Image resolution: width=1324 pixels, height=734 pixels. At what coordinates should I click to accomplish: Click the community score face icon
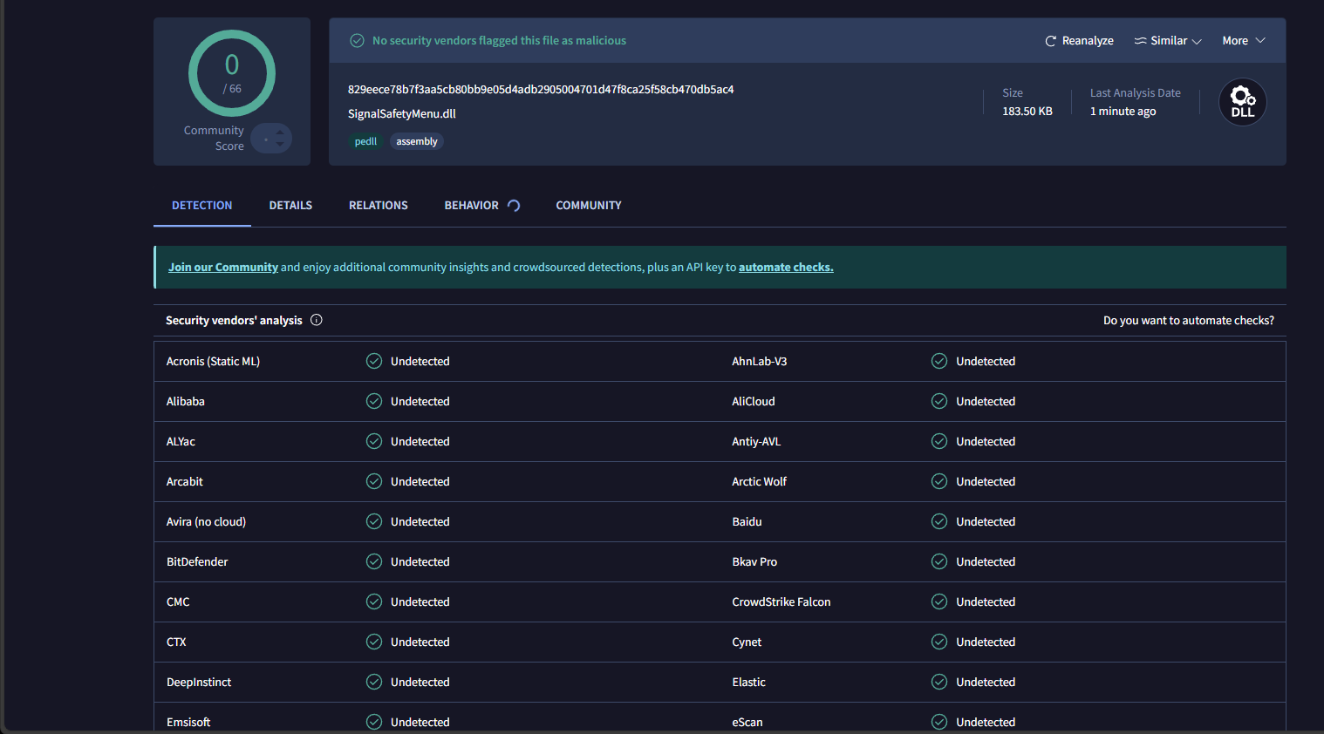pyautogui.click(x=271, y=138)
